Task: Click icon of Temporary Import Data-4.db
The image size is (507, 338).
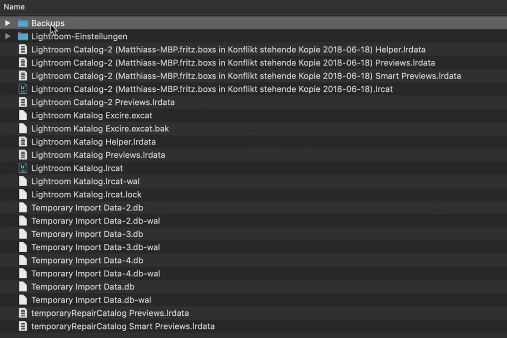Action: (23, 260)
